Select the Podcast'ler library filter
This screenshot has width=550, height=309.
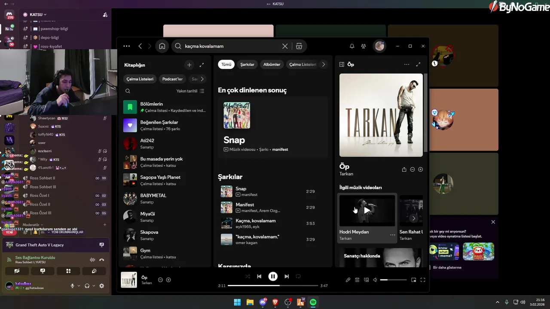pyautogui.click(x=172, y=79)
